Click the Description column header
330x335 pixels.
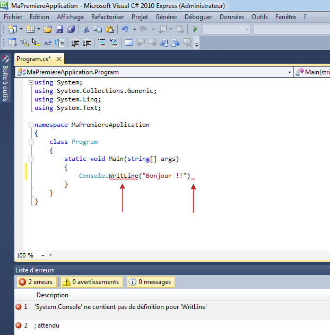pyautogui.click(x=52, y=295)
